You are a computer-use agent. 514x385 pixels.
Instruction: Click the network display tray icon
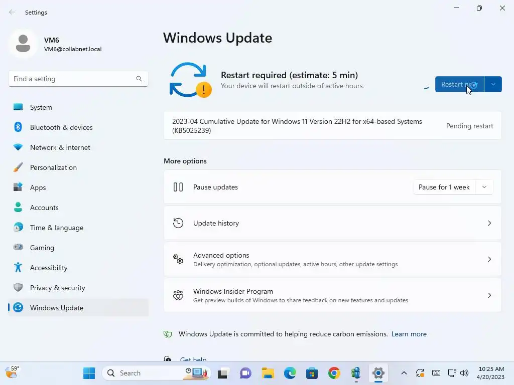pyautogui.click(x=452, y=373)
